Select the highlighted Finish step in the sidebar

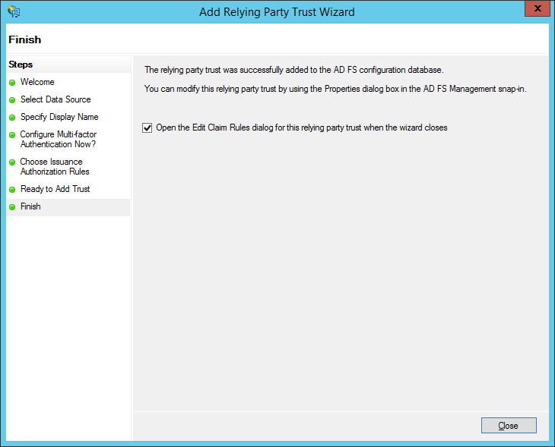30,206
